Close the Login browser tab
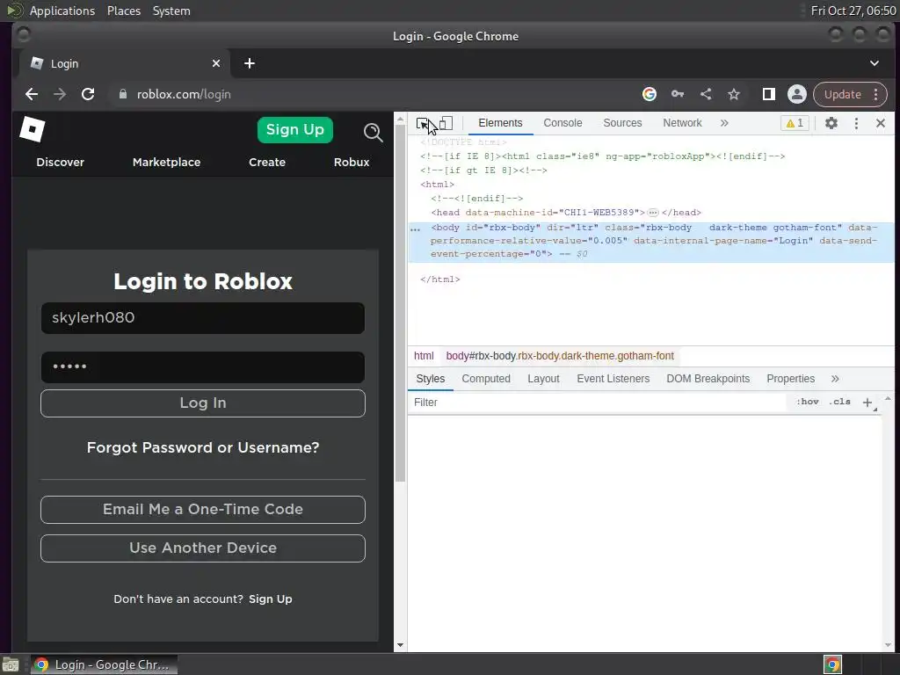The image size is (900, 675). coord(216,63)
